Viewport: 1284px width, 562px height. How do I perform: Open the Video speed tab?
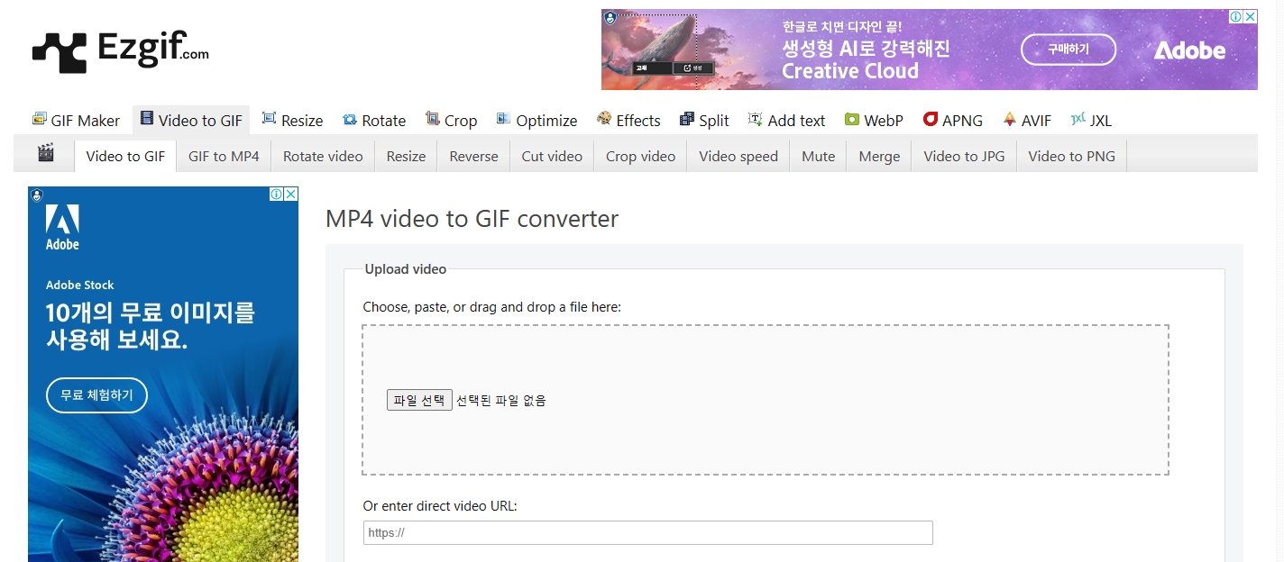tap(738, 156)
